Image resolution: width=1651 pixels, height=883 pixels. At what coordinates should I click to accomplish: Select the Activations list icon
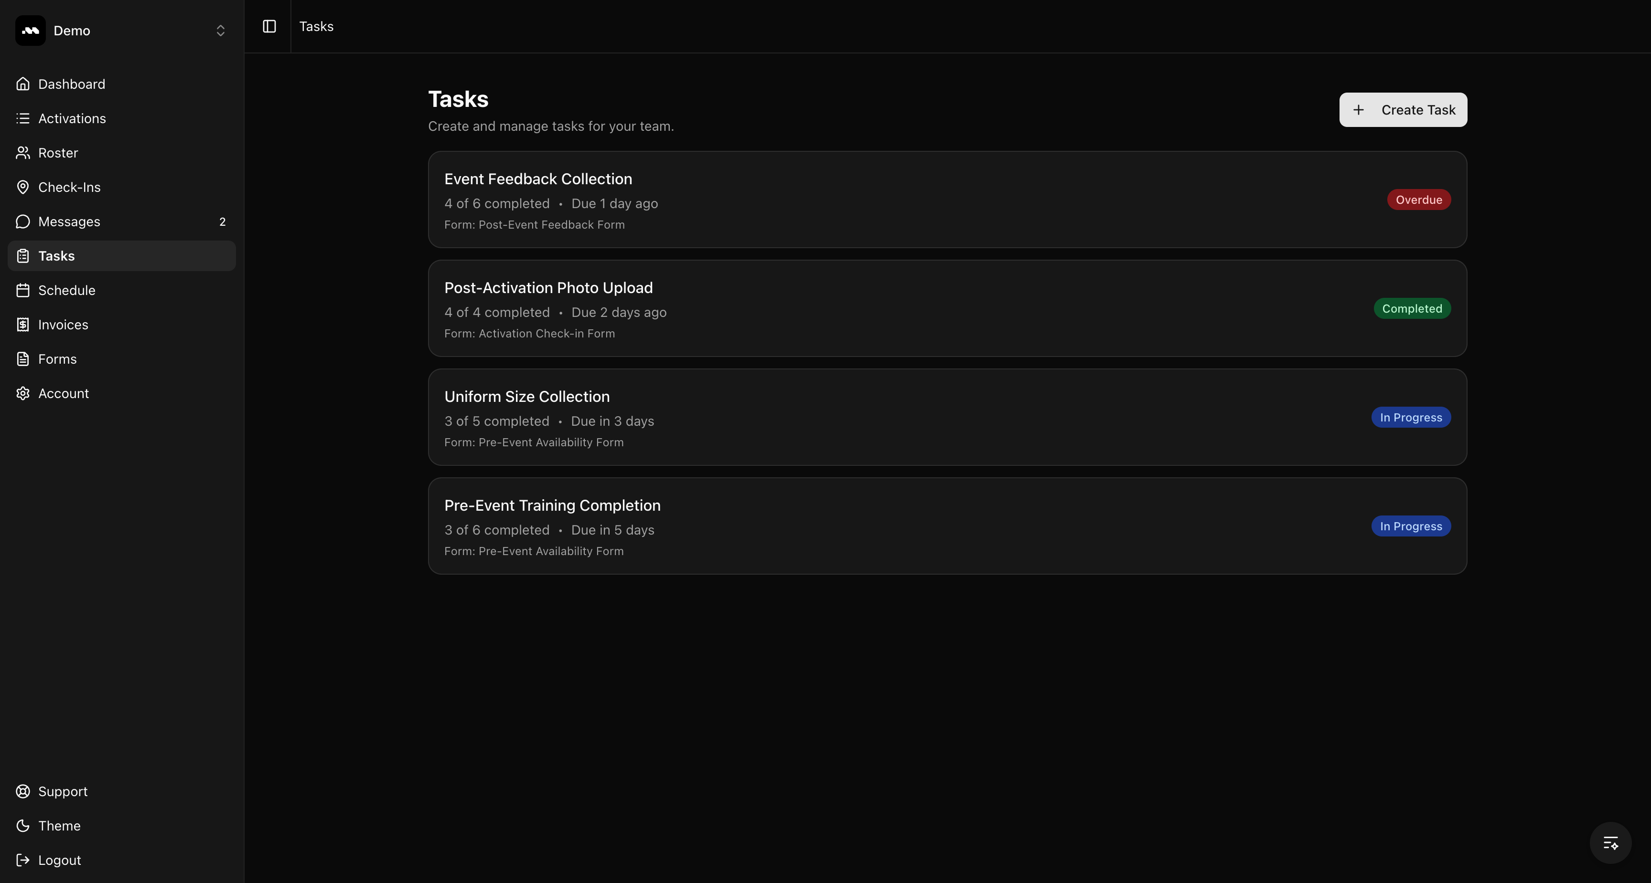[x=23, y=118]
